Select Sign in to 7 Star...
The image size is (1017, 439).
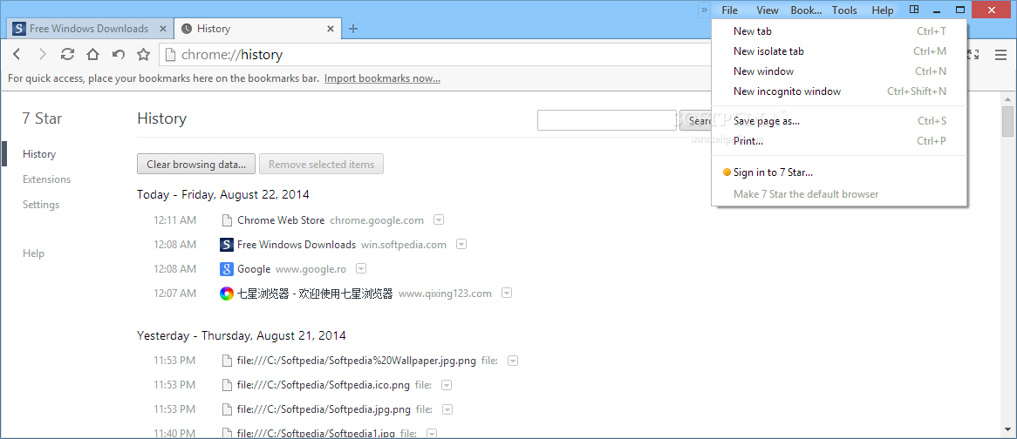pyautogui.click(x=839, y=172)
